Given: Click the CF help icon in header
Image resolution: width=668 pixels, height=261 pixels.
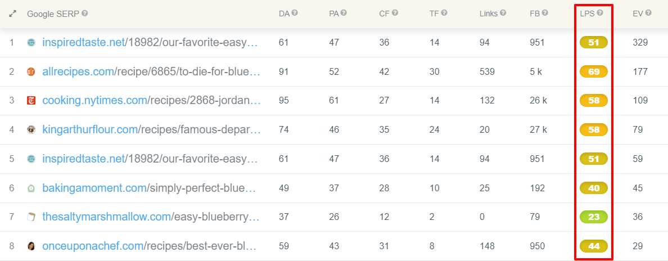Looking at the screenshot, I should (x=395, y=13).
